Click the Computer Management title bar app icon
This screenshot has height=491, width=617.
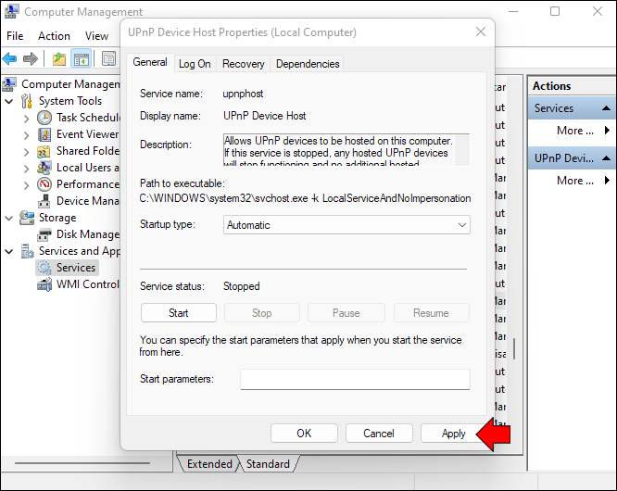(11, 11)
